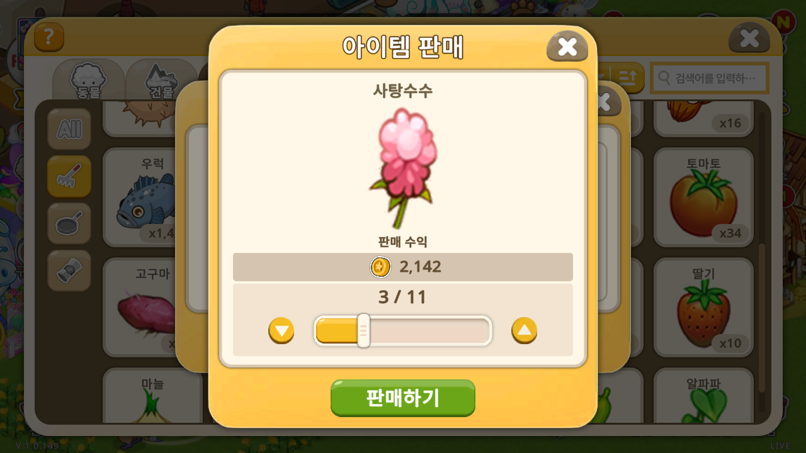Select the 토마토 tomato item

coord(703,198)
